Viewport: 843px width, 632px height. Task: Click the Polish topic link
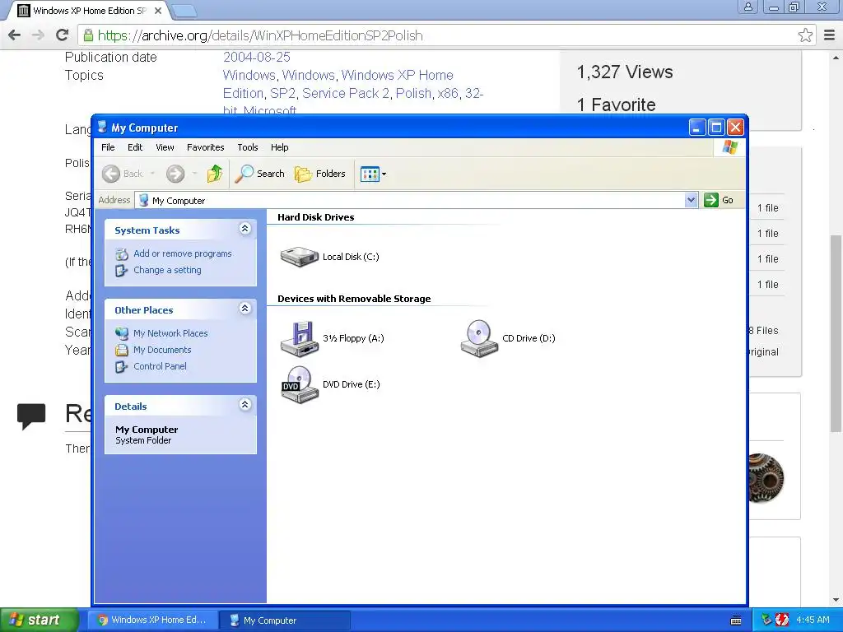[x=413, y=94]
